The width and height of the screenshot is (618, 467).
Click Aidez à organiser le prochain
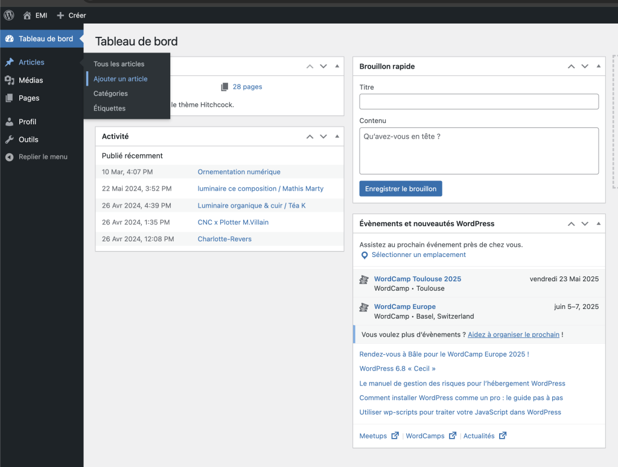[x=513, y=335]
